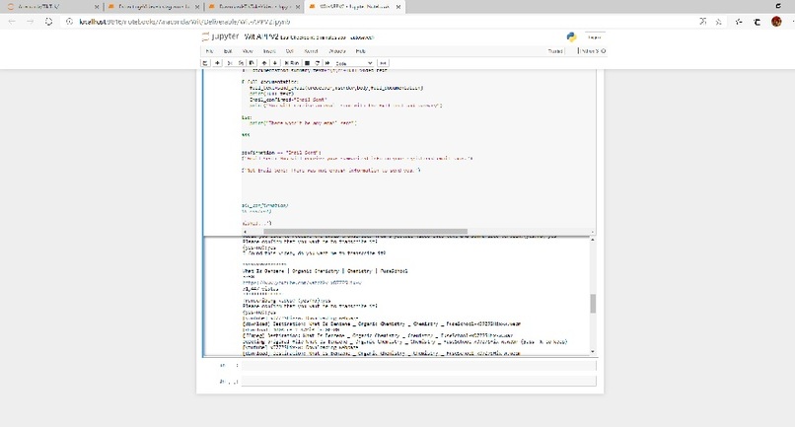Click the Python 3 kernel indicator

pyautogui.click(x=592, y=51)
